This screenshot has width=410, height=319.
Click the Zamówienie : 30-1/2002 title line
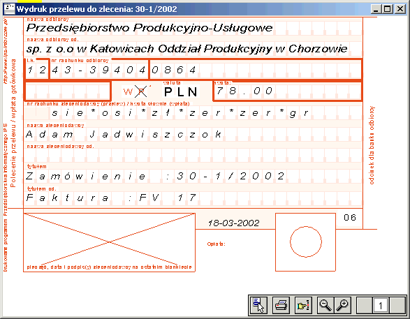point(155,176)
